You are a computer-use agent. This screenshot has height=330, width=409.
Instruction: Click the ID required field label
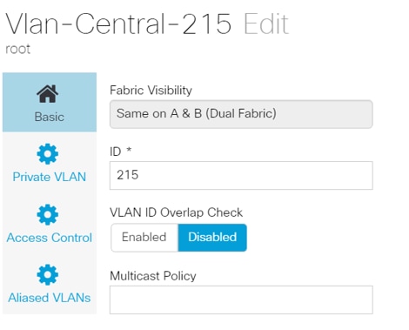pyautogui.click(x=121, y=152)
